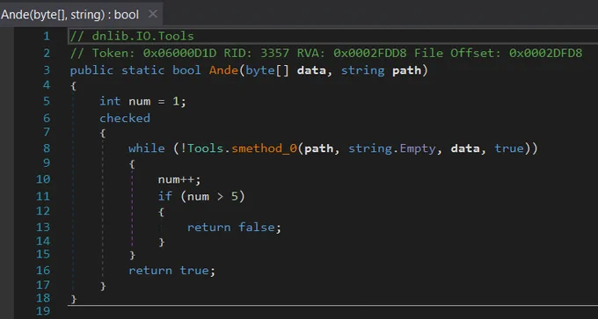Click the RVA: 0x0002FDD8 text
Viewport: 598px width, 319px height.
pyautogui.click(x=352, y=53)
